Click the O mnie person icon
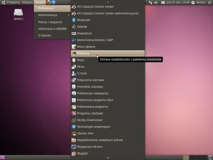The height and width of the screenshot is (160, 213). [74, 73]
